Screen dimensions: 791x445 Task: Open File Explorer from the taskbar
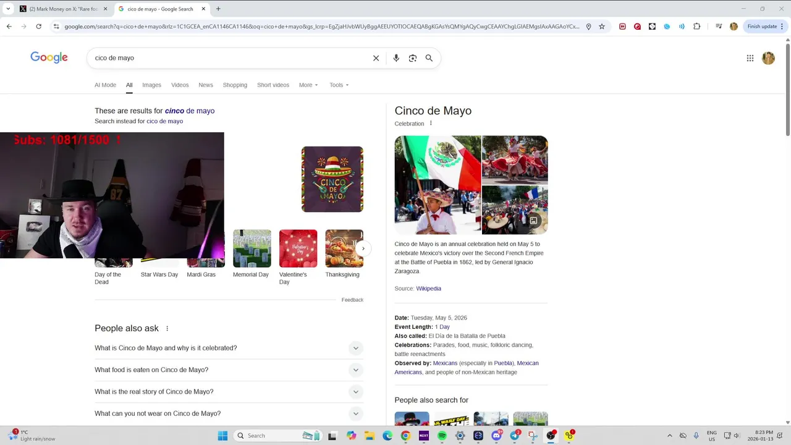370,436
